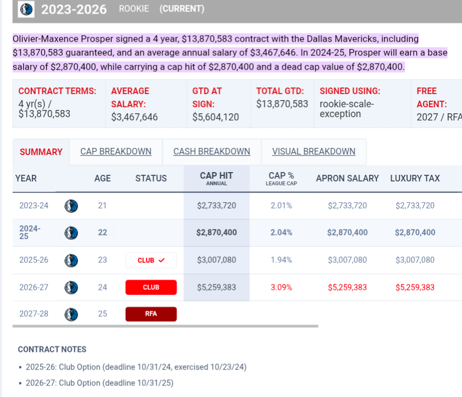Screen dimensions: 462x397
Task: Show the Visual Breakdown tab
Action: coord(314,152)
